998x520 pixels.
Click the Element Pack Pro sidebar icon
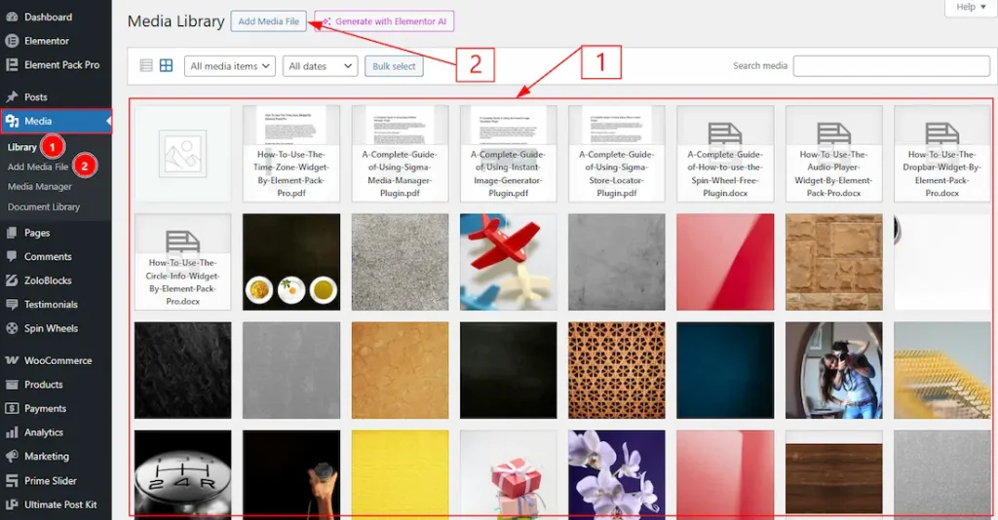click(12, 65)
